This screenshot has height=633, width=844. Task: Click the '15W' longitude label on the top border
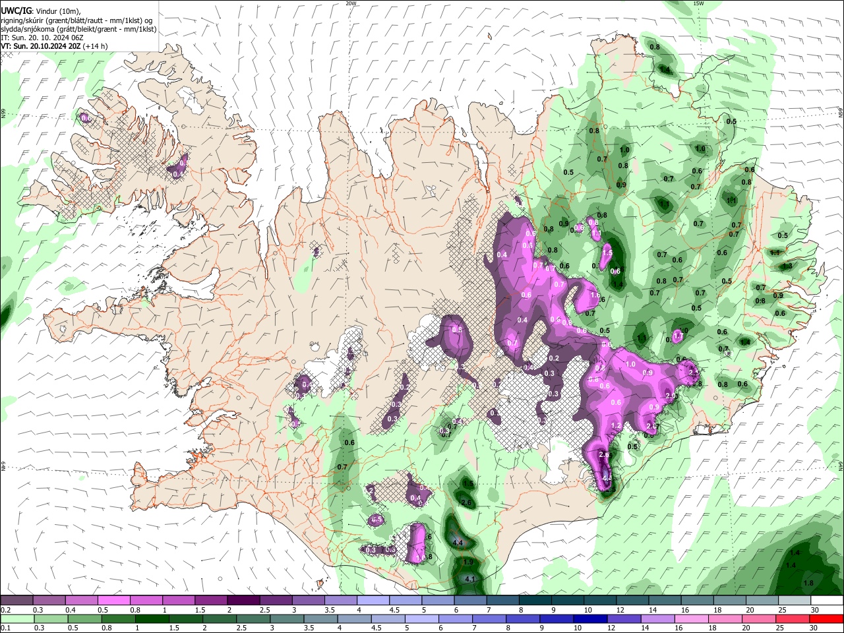pyautogui.click(x=698, y=3)
